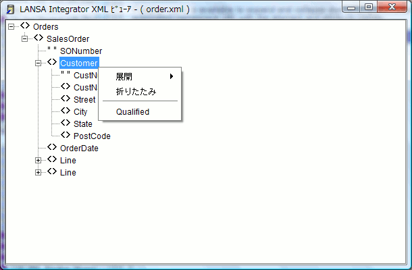This screenshot has width=412, height=270.
Task: Click the element icon beside OrderDate
Action: tap(52, 147)
